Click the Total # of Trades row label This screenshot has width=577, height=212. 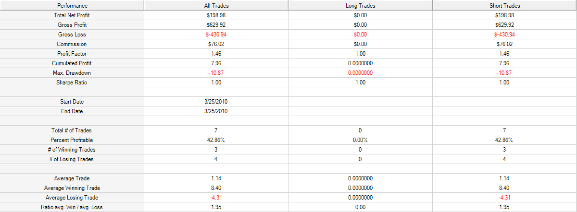pyautogui.click(x=72, y=130)
